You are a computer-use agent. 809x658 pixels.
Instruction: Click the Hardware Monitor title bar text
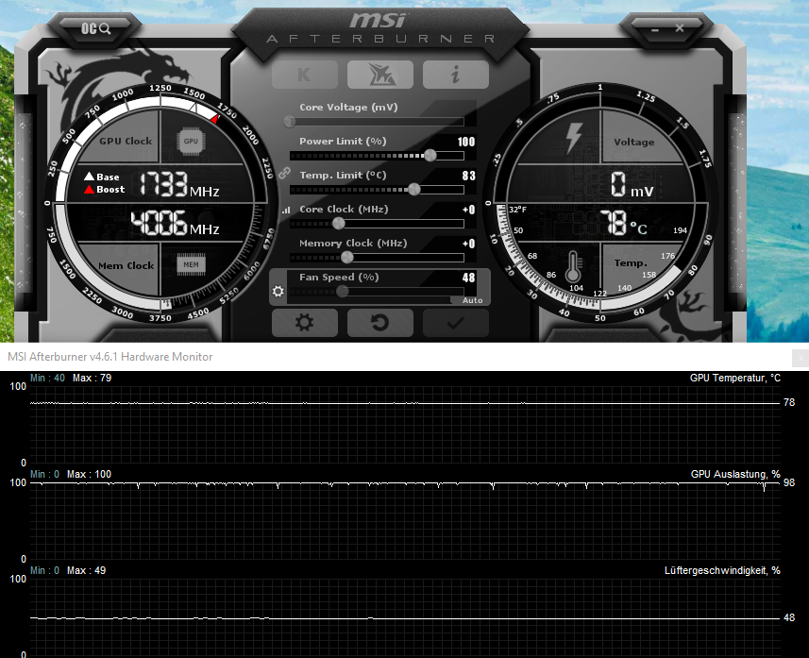(110, 357)
